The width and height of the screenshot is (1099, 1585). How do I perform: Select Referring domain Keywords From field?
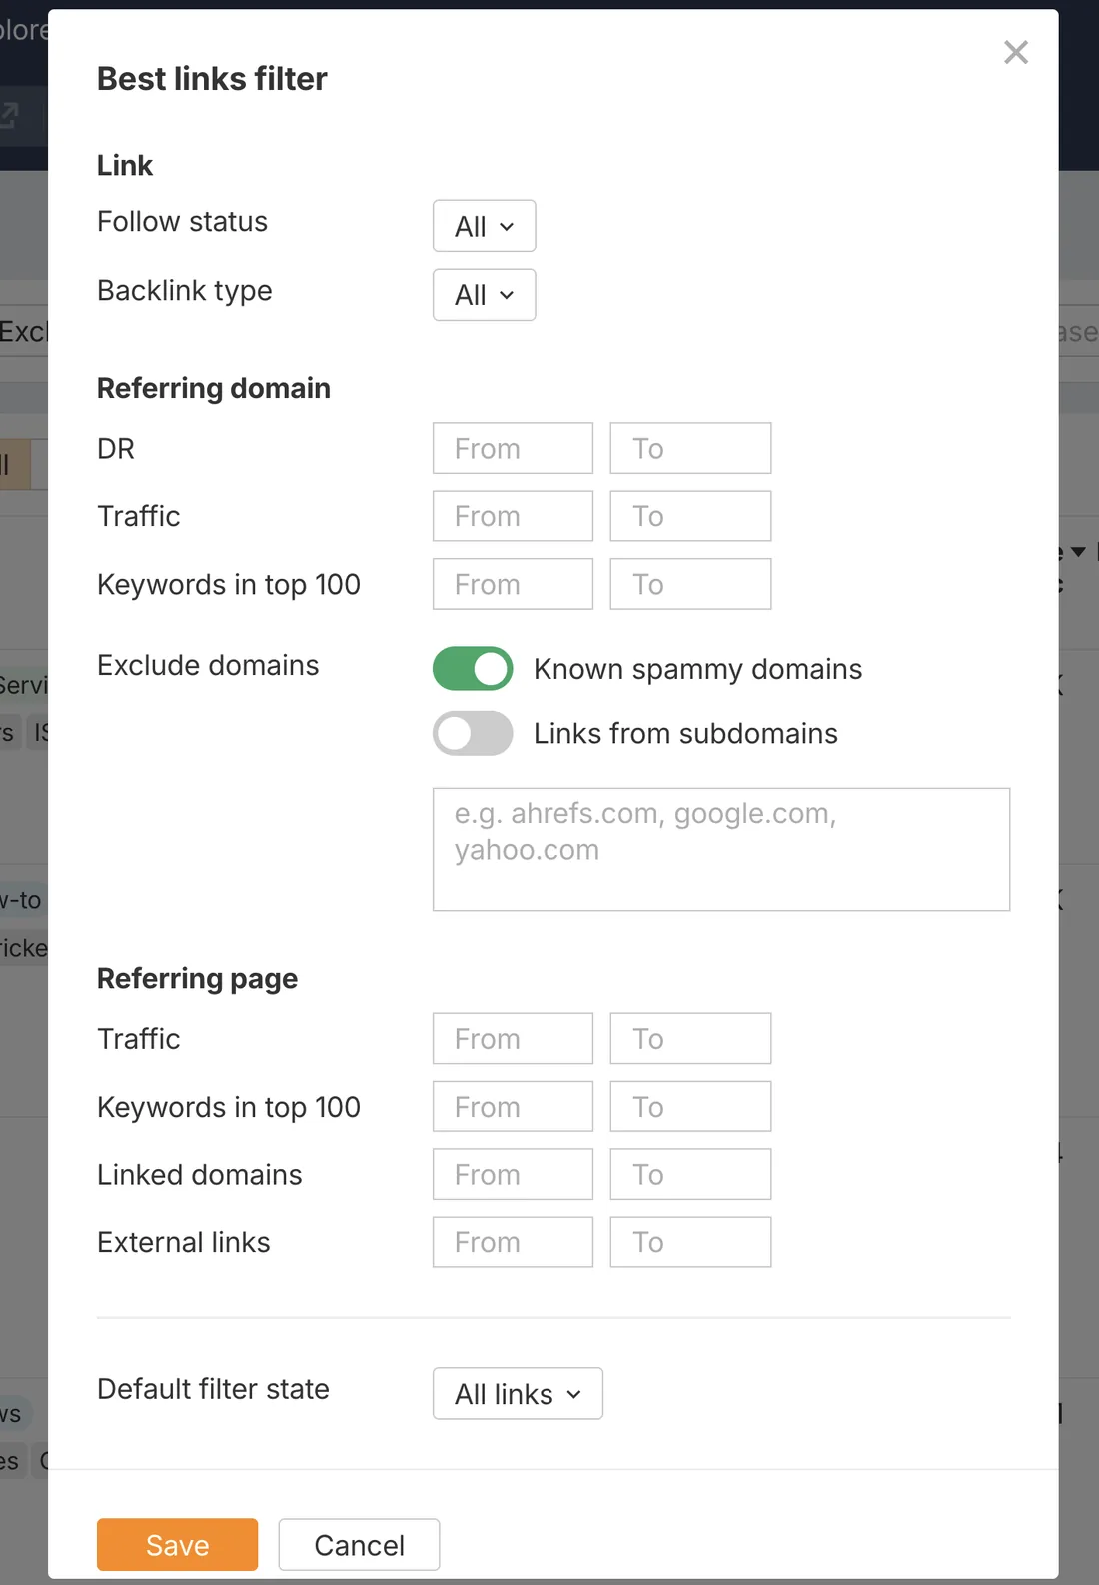click(513, 584)
